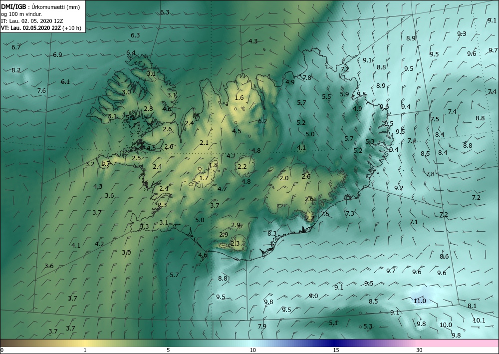499x354 pixels.
Task: Click the 2.8 value in the Westfjords
Action: coord(148,108)
